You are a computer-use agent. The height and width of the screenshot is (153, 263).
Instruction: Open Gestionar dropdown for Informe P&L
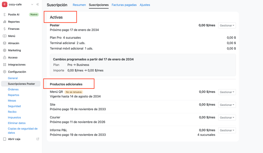[x=227, y=130]
